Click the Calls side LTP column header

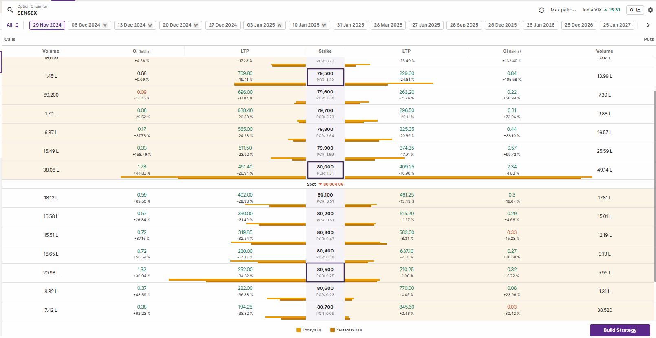[x=245, y=51]
